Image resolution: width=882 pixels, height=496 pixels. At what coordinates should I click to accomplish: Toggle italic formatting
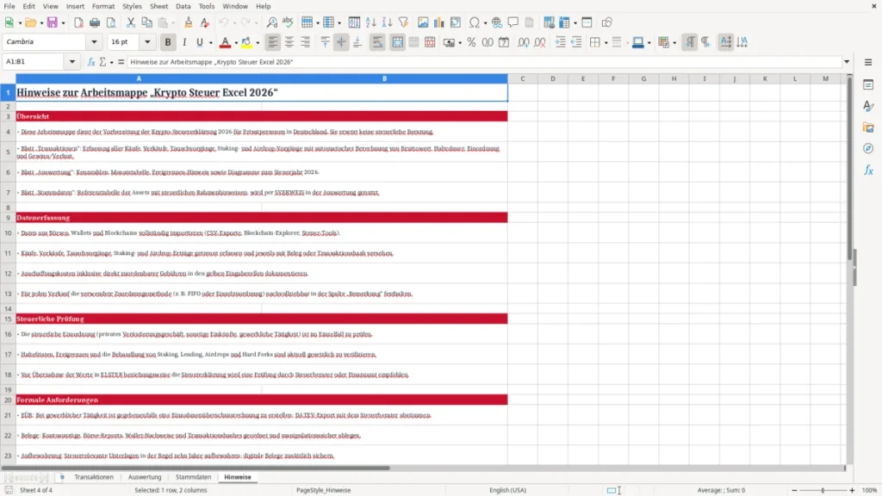coord(184,42)
